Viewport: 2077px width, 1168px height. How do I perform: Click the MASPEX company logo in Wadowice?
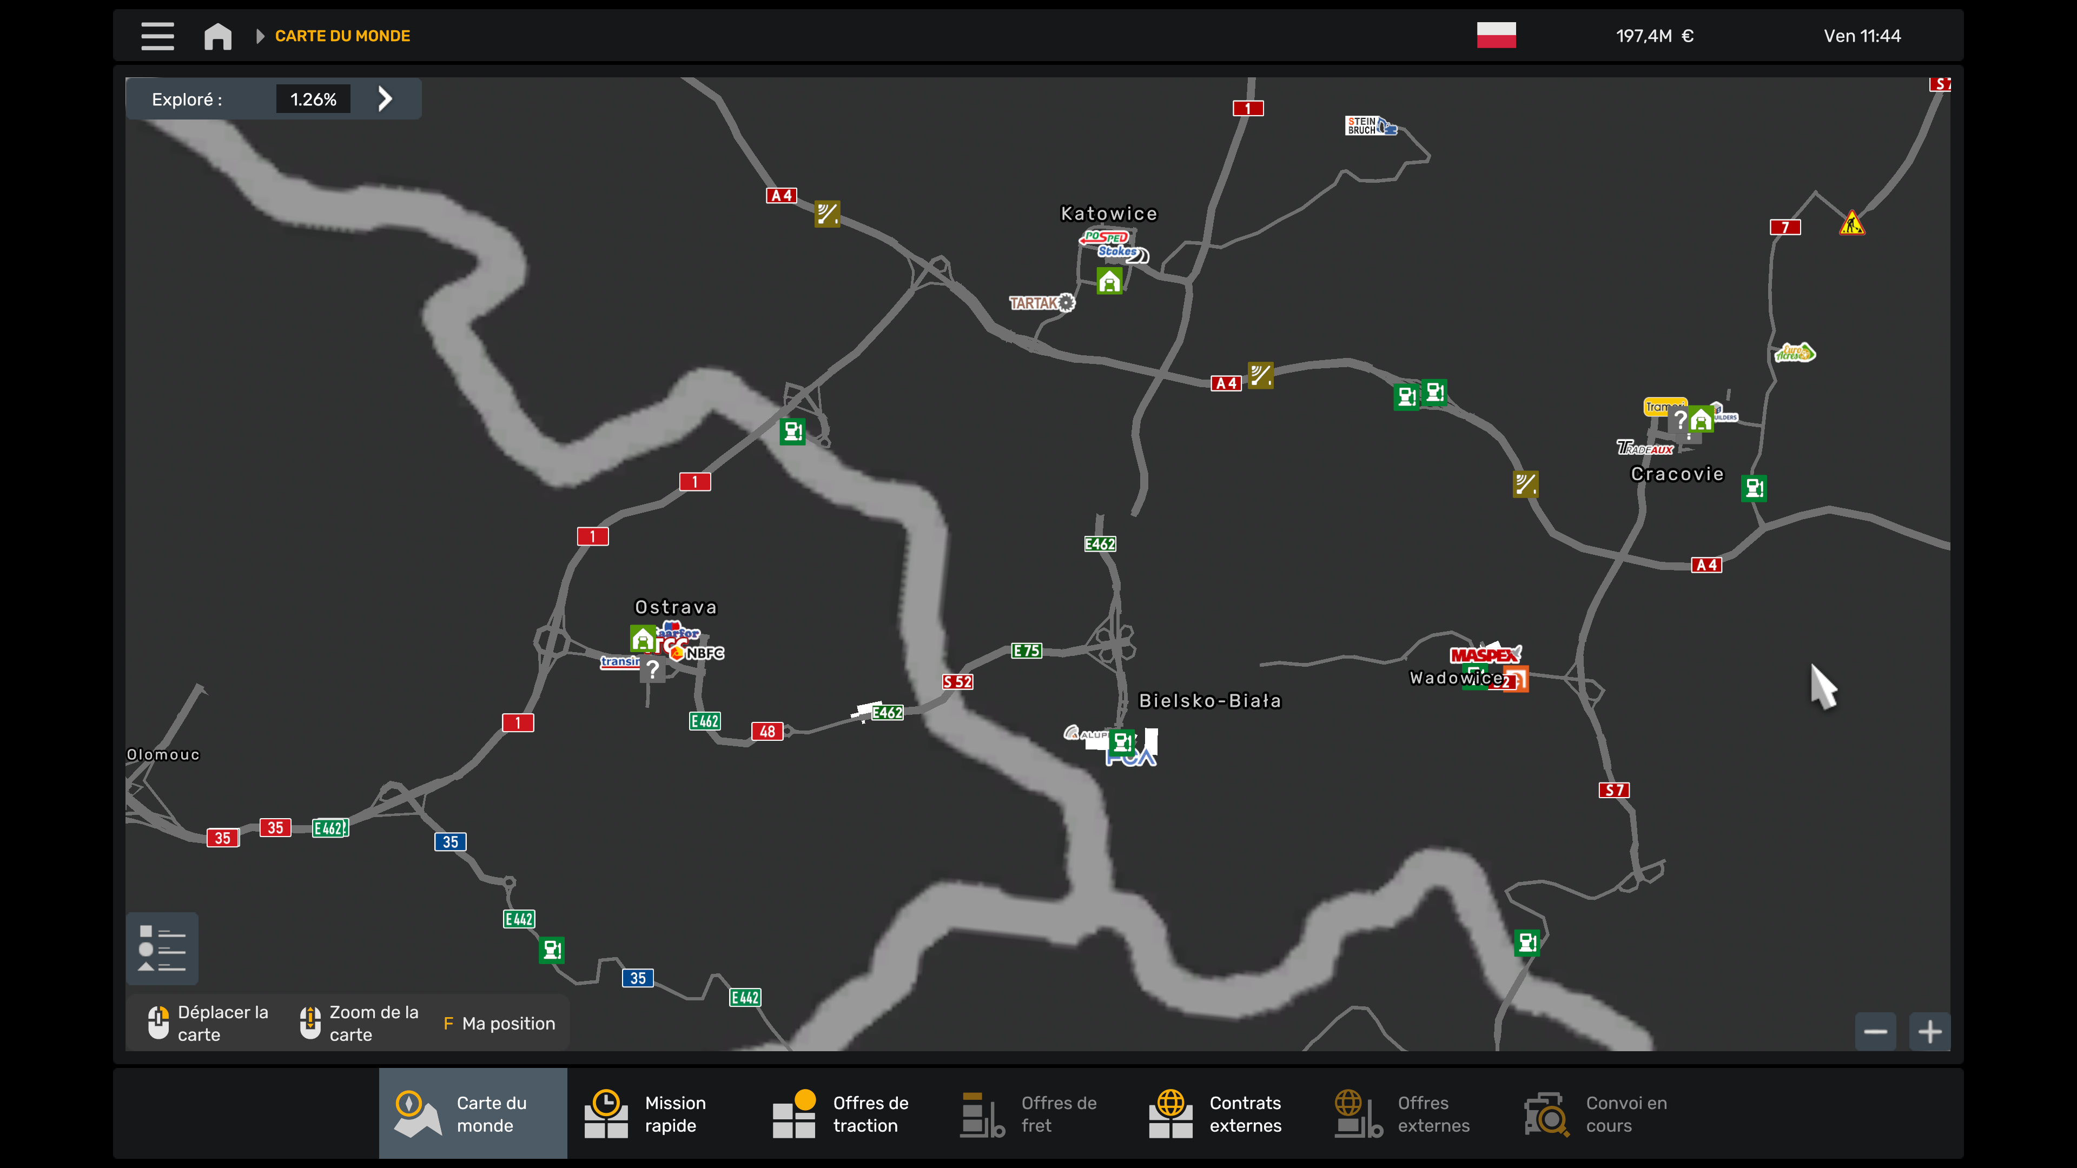[x=1484, y=654]
